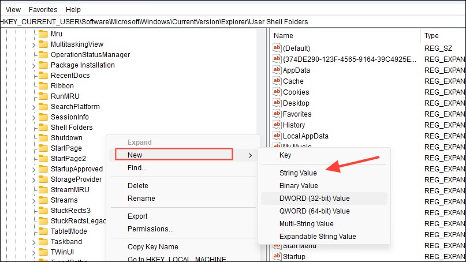
Task: Choose String Value from New submenu
Action: pos(298,173)
